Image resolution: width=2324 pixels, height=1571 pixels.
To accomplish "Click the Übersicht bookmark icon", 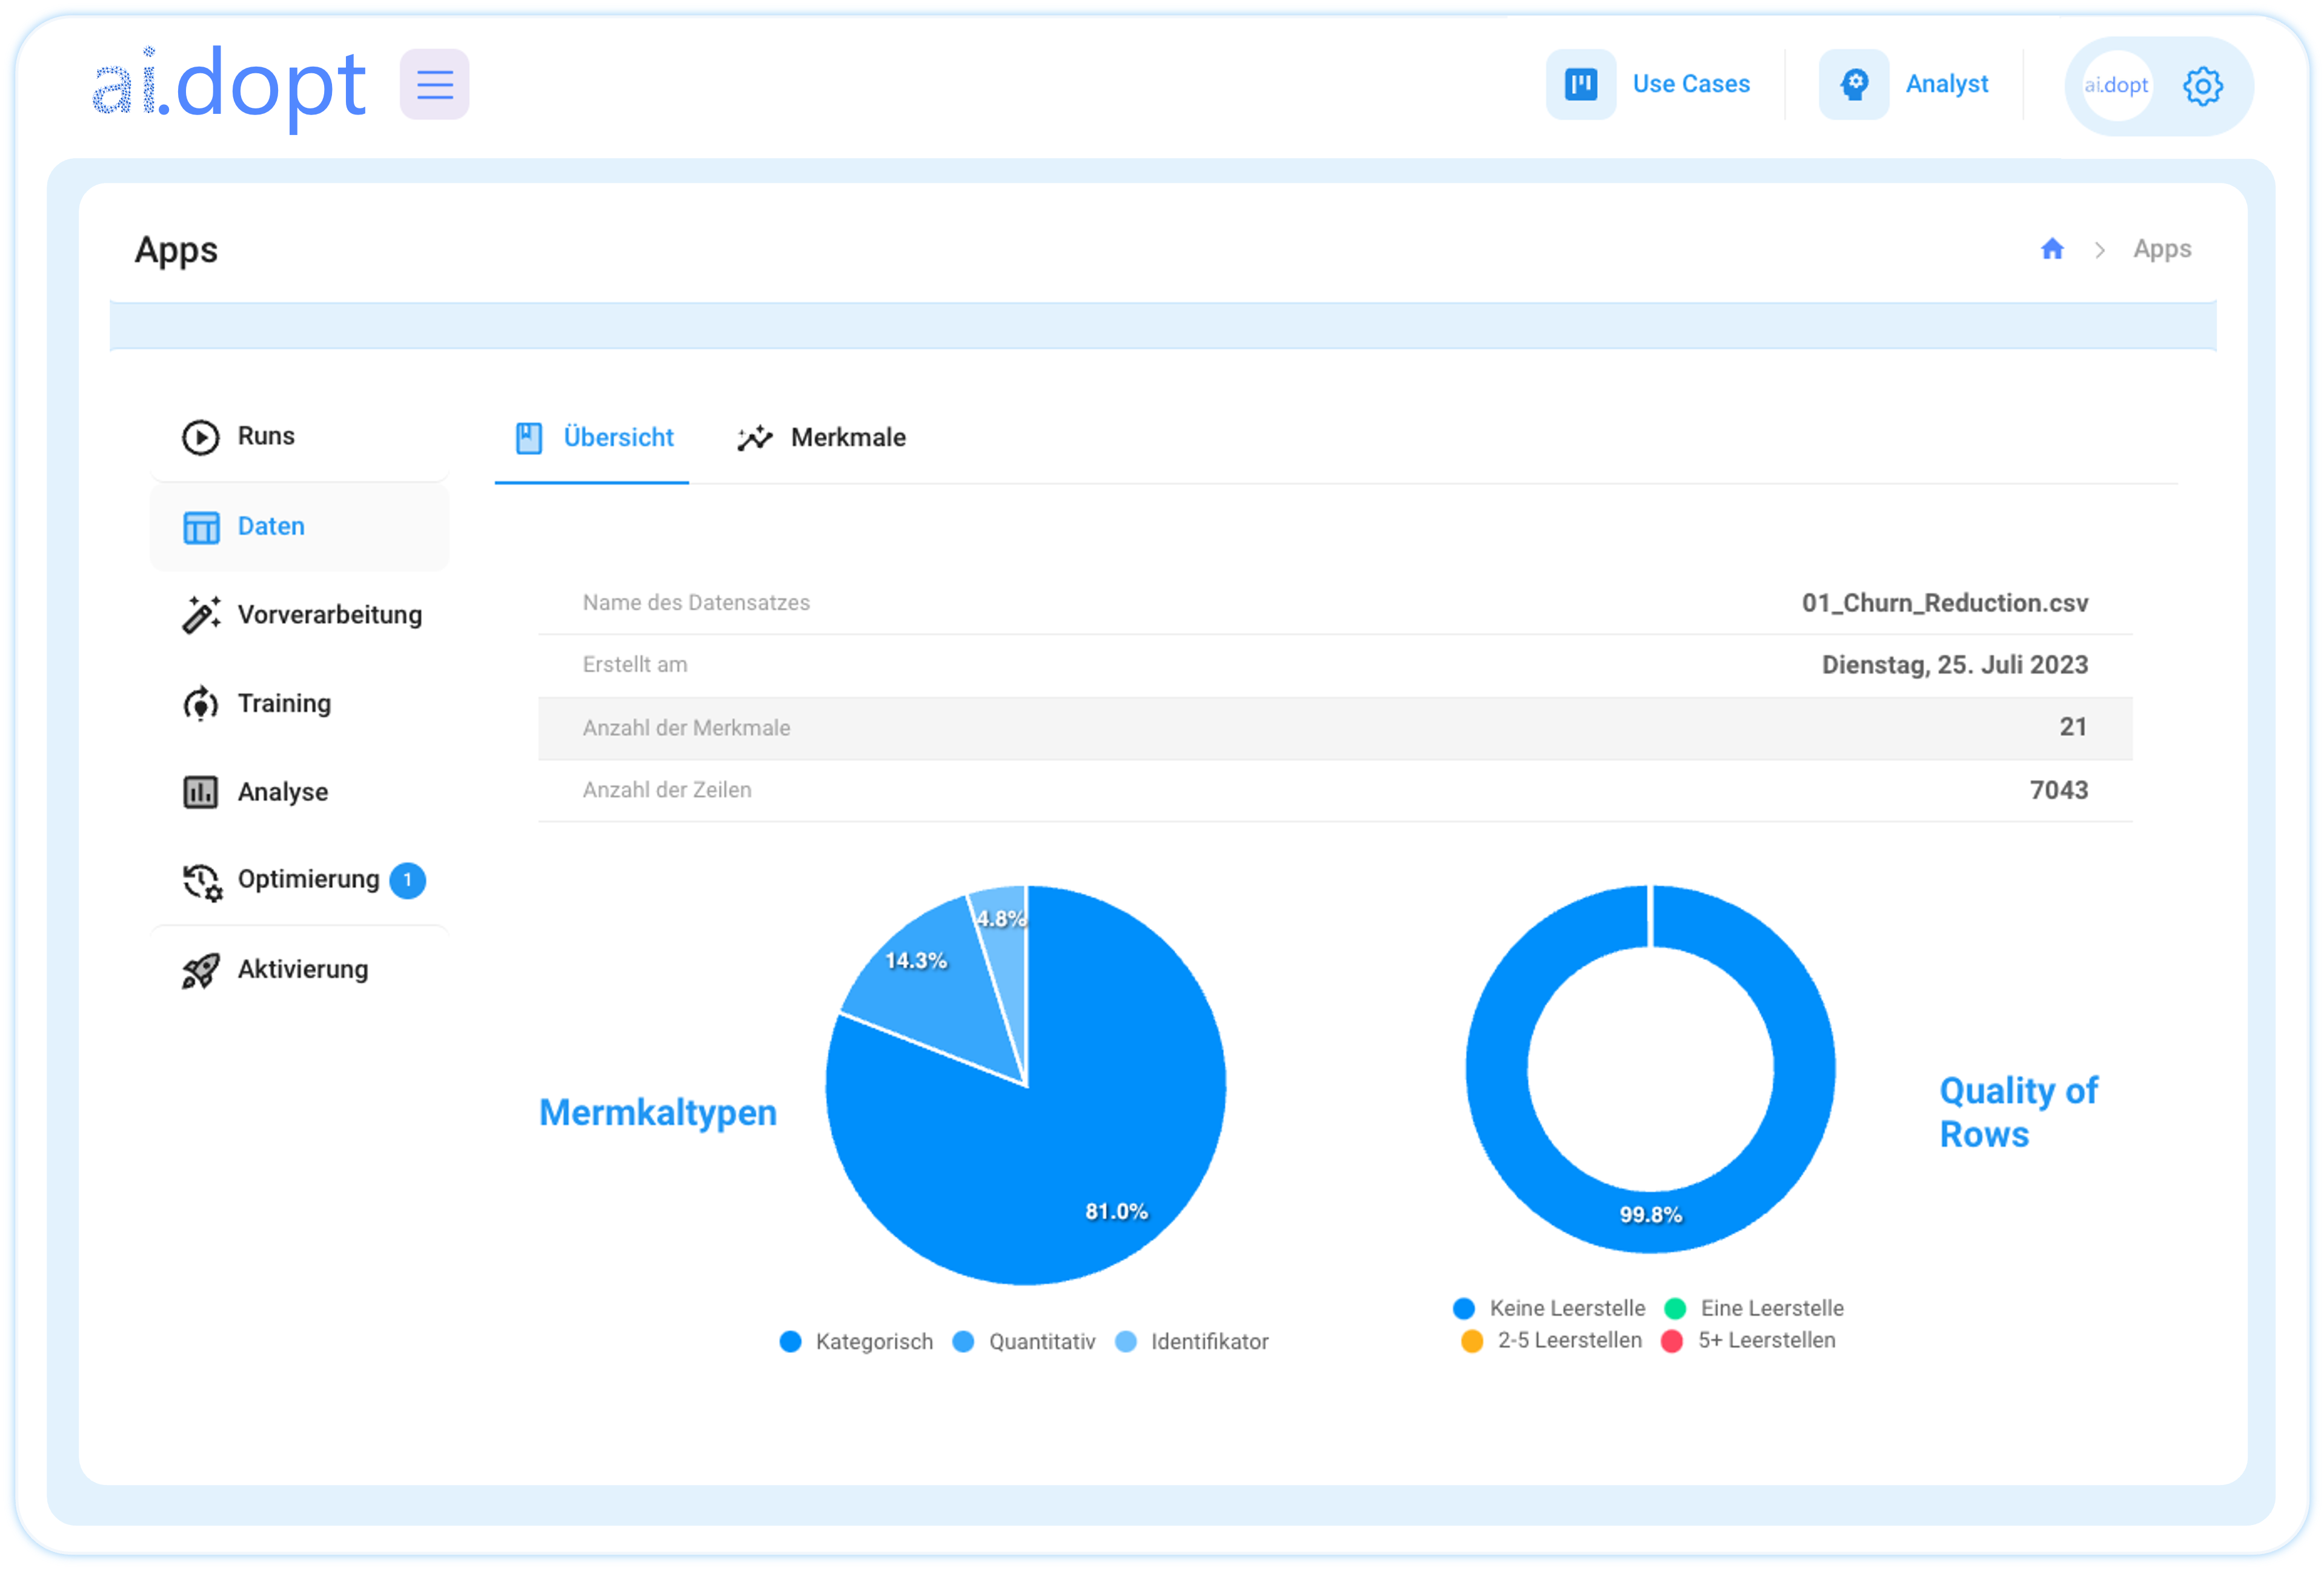I will (528, 438).
